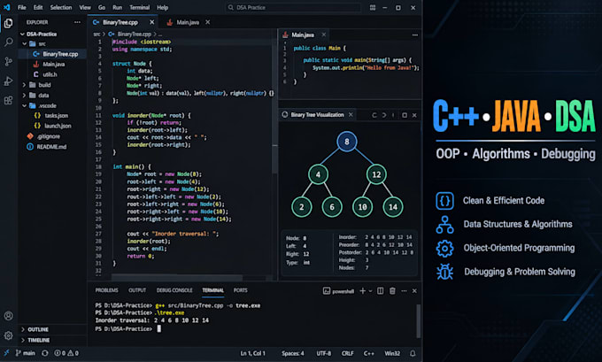Screen dimensions: 602x362
Task: Click the VS Code logo in title bar
Action: [x=6, y=7]
